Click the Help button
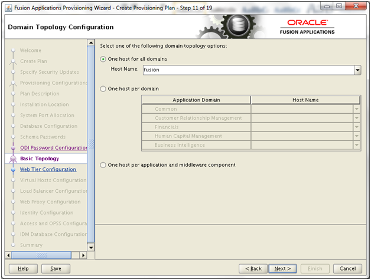The width and height of the screenshot is (371, 280). pos(23,269)
